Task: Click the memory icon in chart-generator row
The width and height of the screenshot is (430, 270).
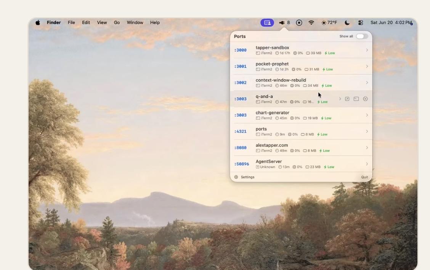Action: click(305, 118)
